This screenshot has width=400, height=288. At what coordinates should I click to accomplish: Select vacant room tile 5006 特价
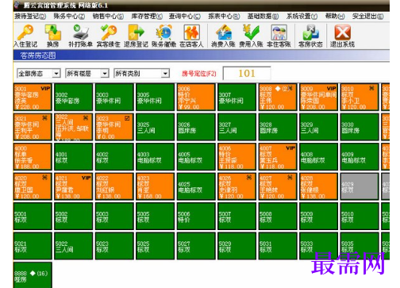196,217
